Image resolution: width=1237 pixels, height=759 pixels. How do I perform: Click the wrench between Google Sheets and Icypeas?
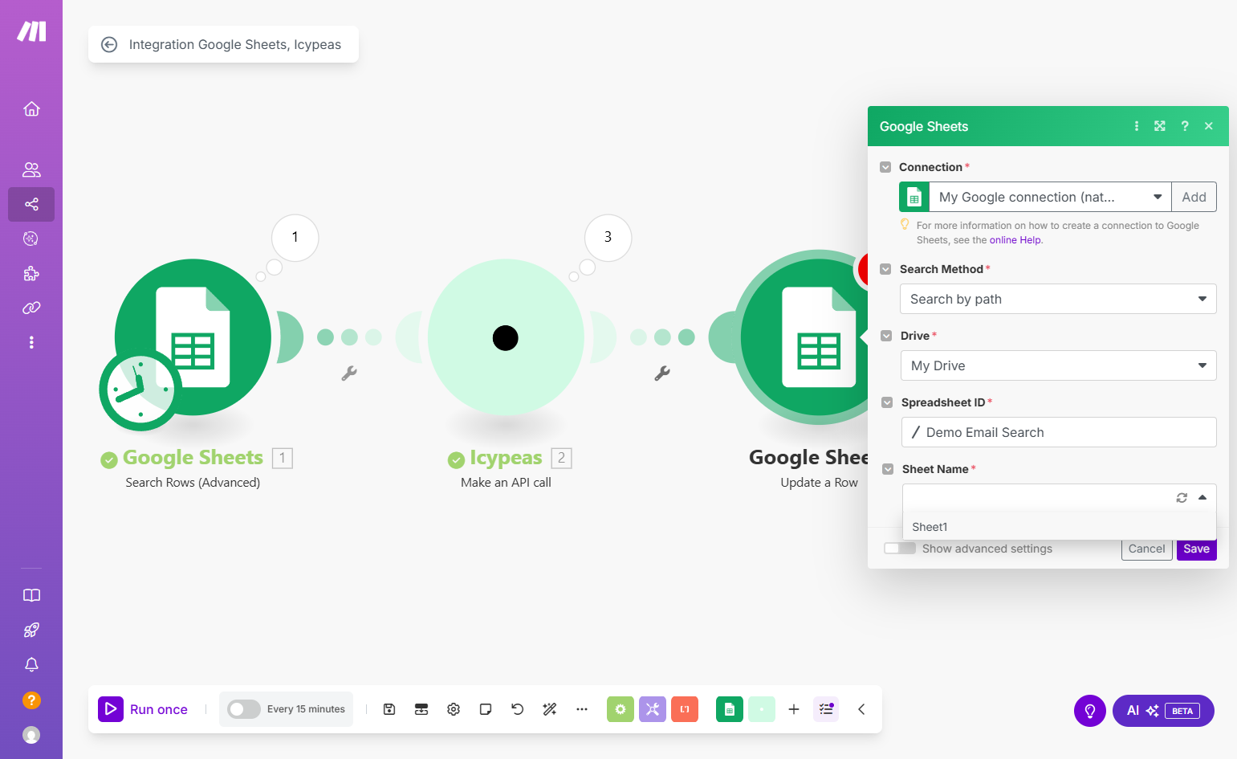click(x=349, y=373)
